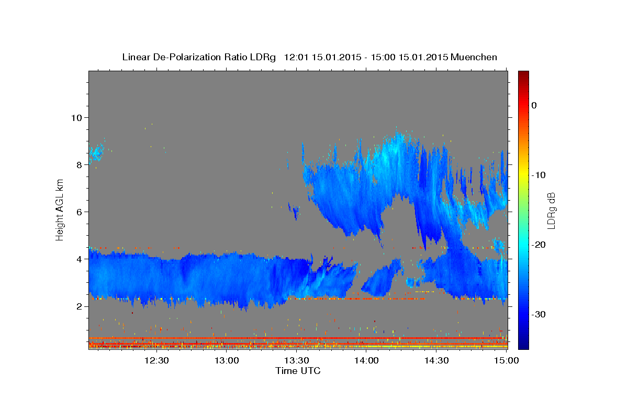Click the colorbar tick value '-10'

click(539, 175)
